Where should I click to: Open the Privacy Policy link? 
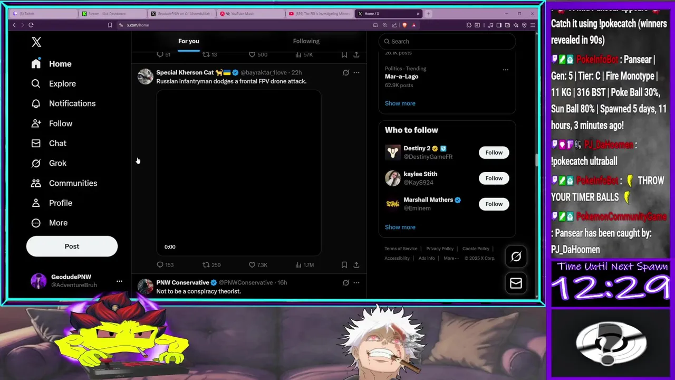coord(440,249)
